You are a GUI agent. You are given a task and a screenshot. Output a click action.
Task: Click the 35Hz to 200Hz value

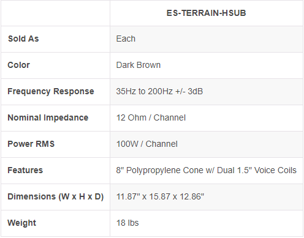tap(145, 91)
